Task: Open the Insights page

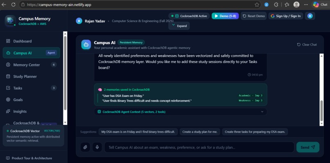Action: (32, 111)
